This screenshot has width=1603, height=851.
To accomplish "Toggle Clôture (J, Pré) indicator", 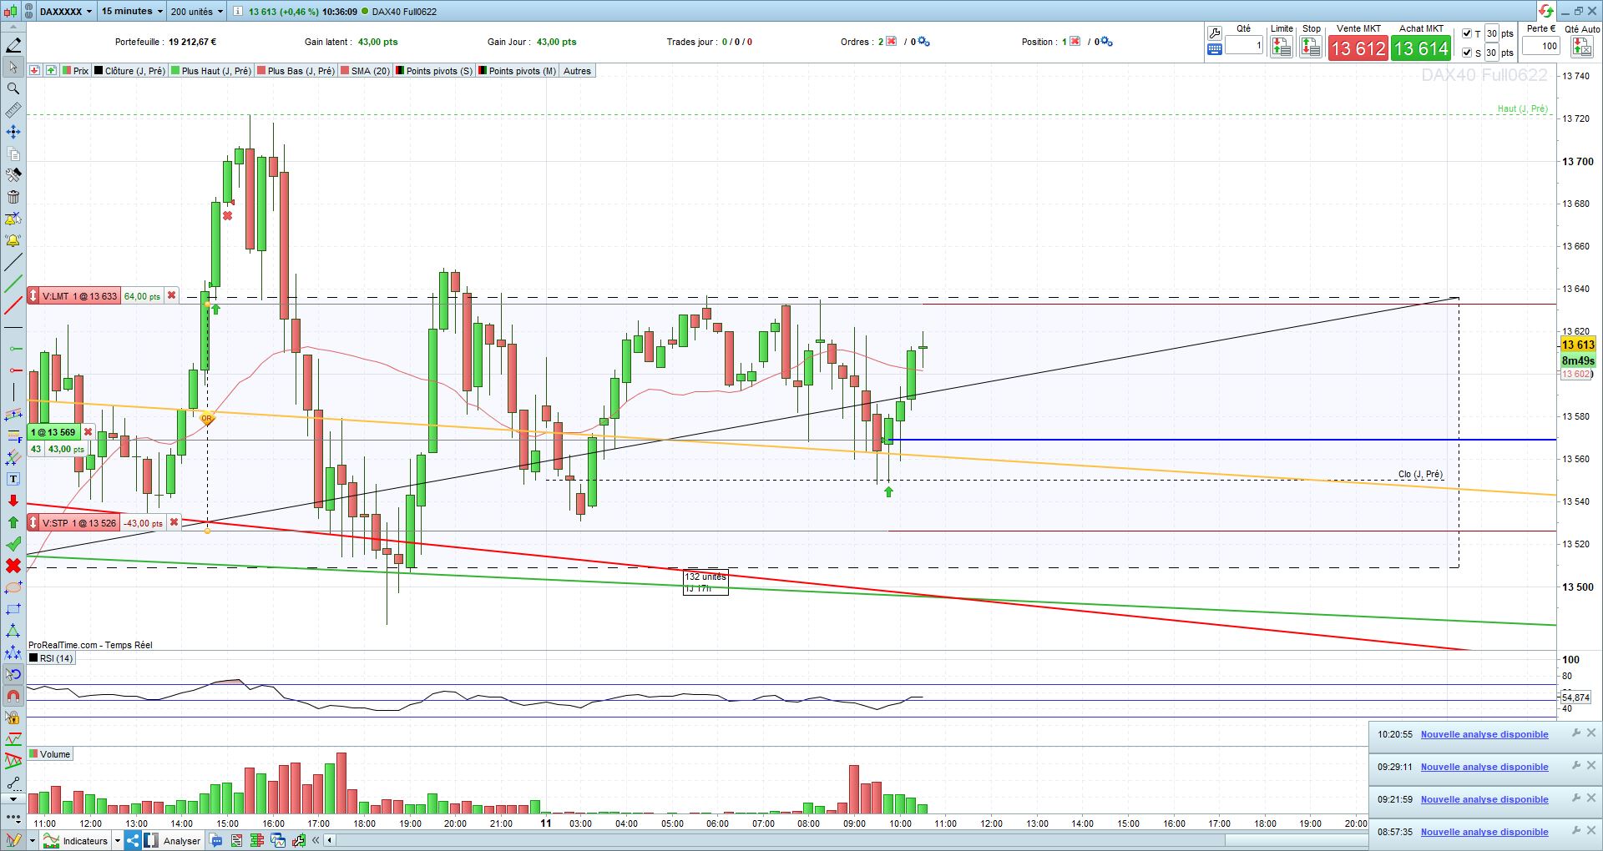I will pyautogui.click(x=129, y=71).
